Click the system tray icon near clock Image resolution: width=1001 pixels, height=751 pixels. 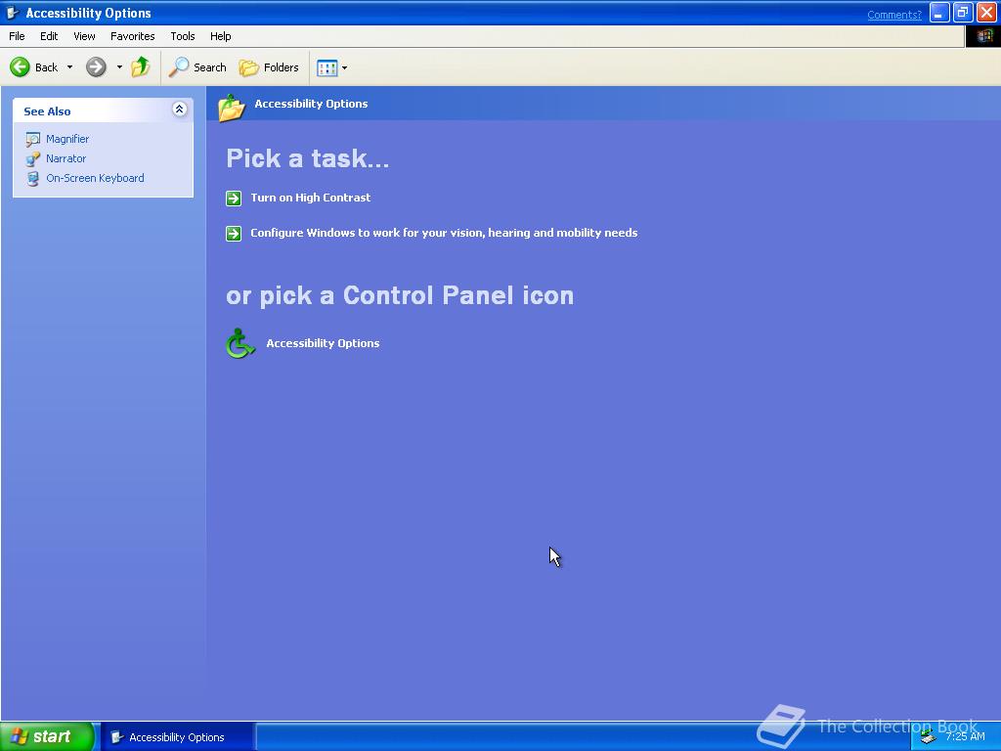coord(929,737)
